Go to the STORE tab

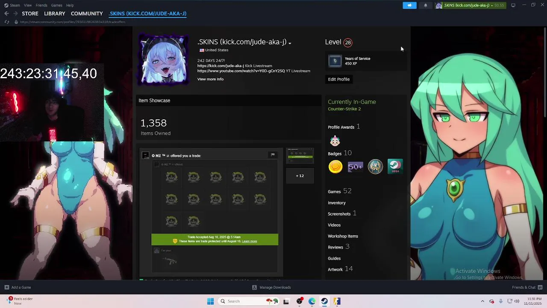[30, 14]
